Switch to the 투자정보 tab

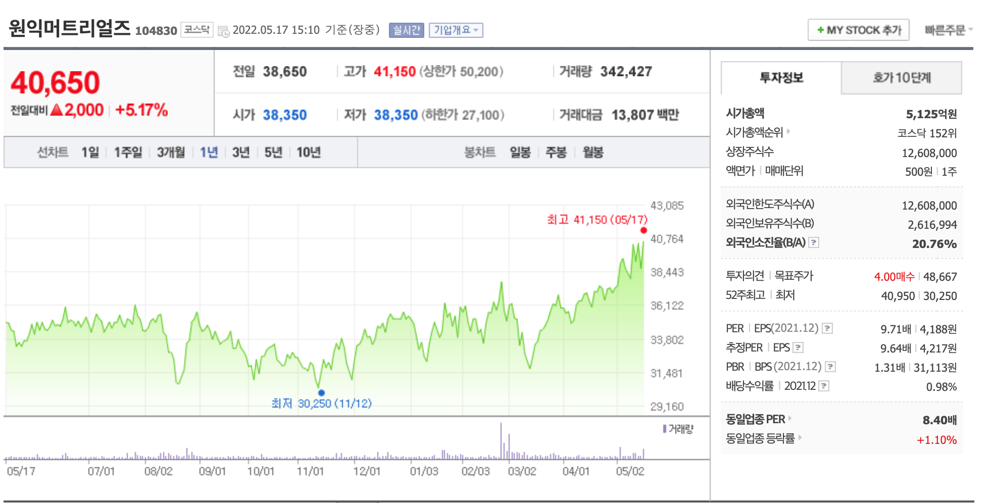pyautogui.click(x=781, y=78)
